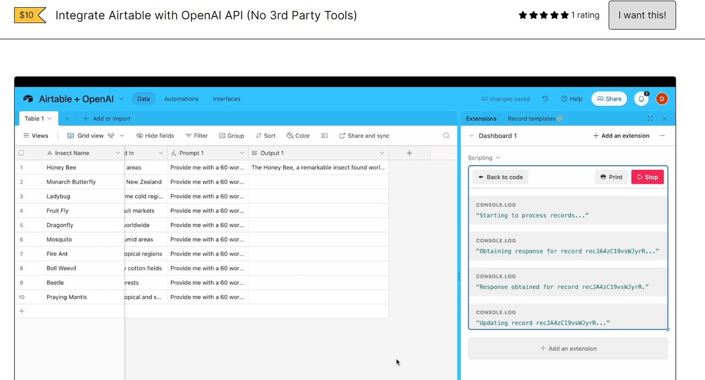The image size is (705, 380).
Task: Add a new field with plus icon
Action: click(x=409, y=153)
